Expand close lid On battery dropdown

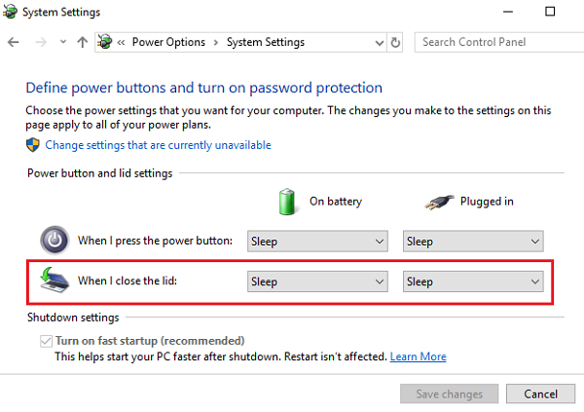[317, 281]
